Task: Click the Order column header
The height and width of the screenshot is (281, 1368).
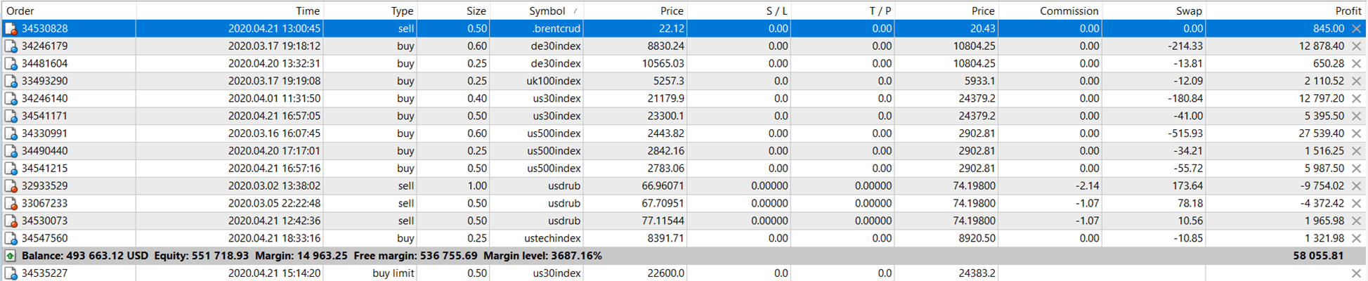Action: click(x=20, y=11)
